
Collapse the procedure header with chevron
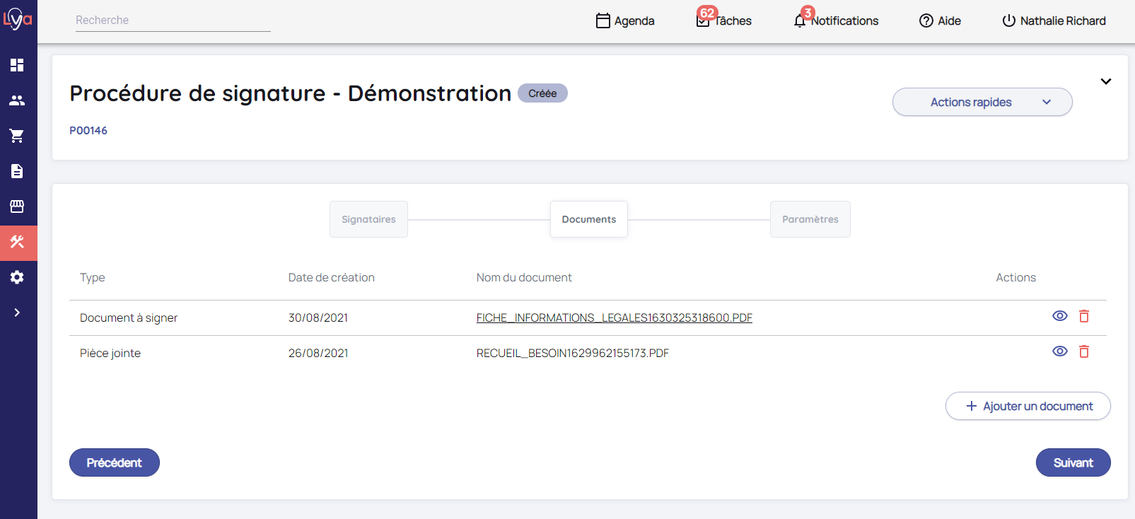point(1105,81)
